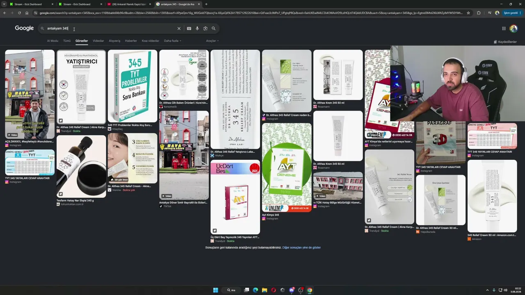
Task: Open the volume control in system tray
Action: coord(505,290)
